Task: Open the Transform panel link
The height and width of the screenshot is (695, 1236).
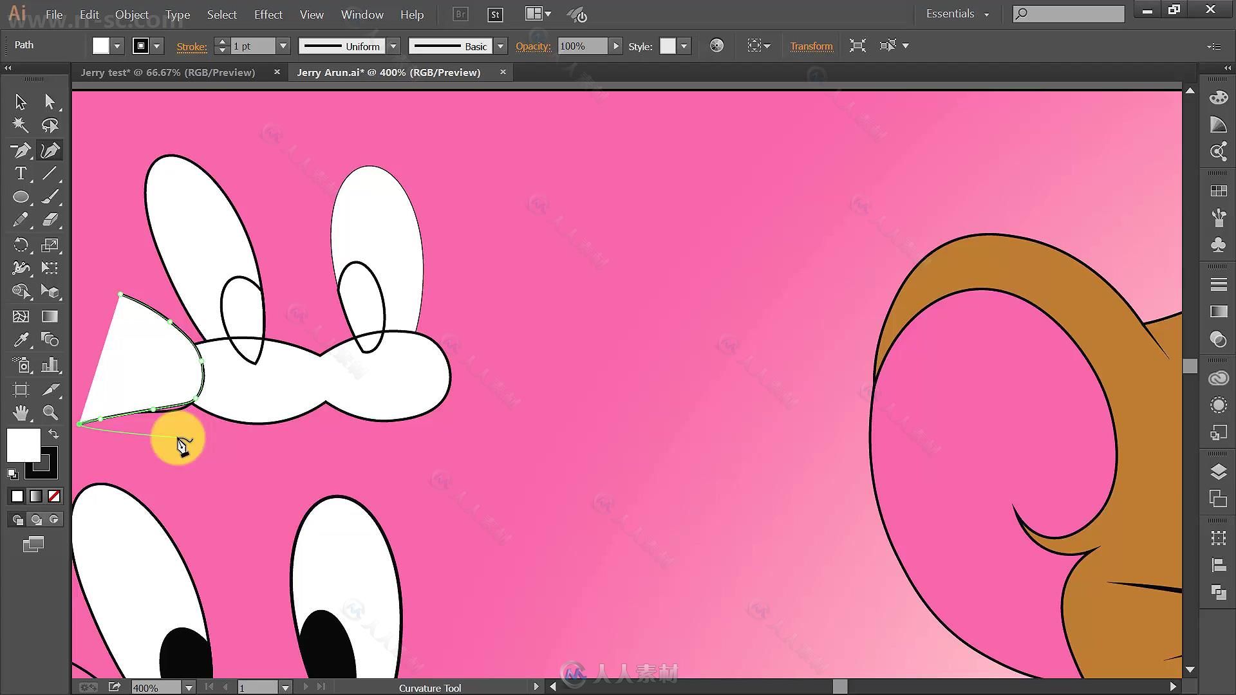Action: click(811, 46)
